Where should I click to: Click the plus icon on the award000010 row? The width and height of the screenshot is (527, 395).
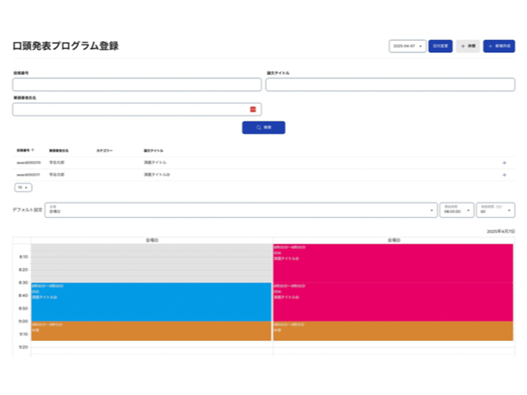[504, 163]
